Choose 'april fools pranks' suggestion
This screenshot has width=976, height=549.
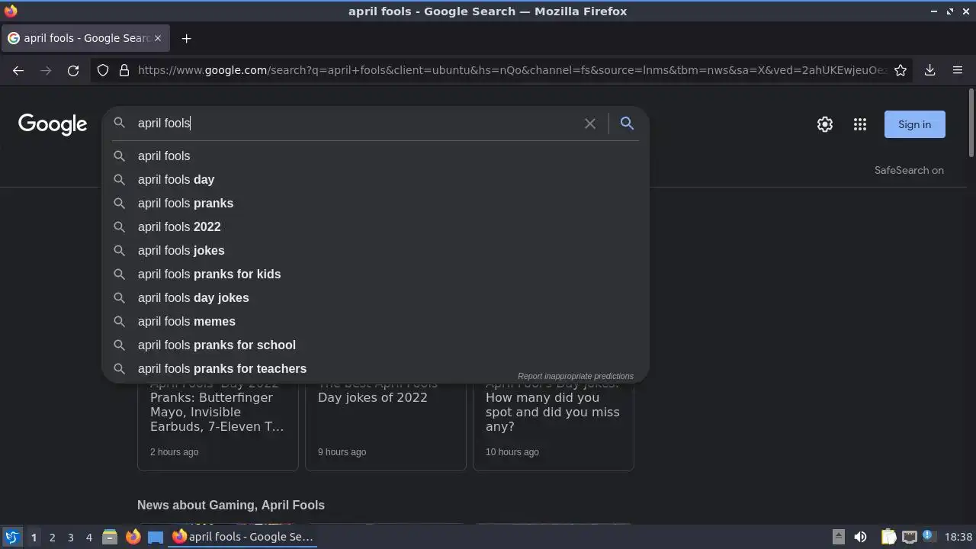point(375,203)
